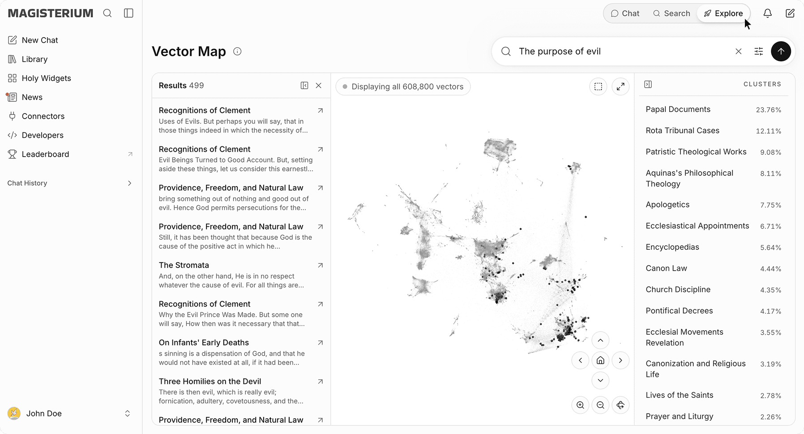Close the Results panel
The image size is (804, 434).
319,85
